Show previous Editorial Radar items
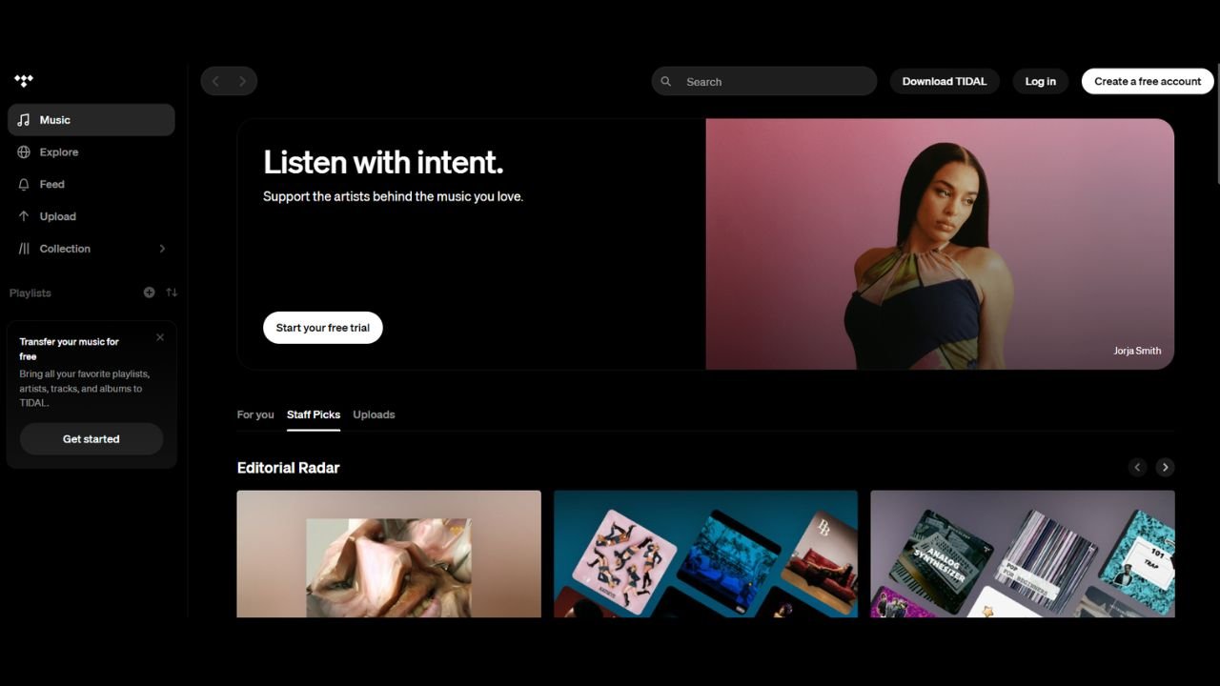This screenshot has height=686, width=1220. (x=1137, y=467)
